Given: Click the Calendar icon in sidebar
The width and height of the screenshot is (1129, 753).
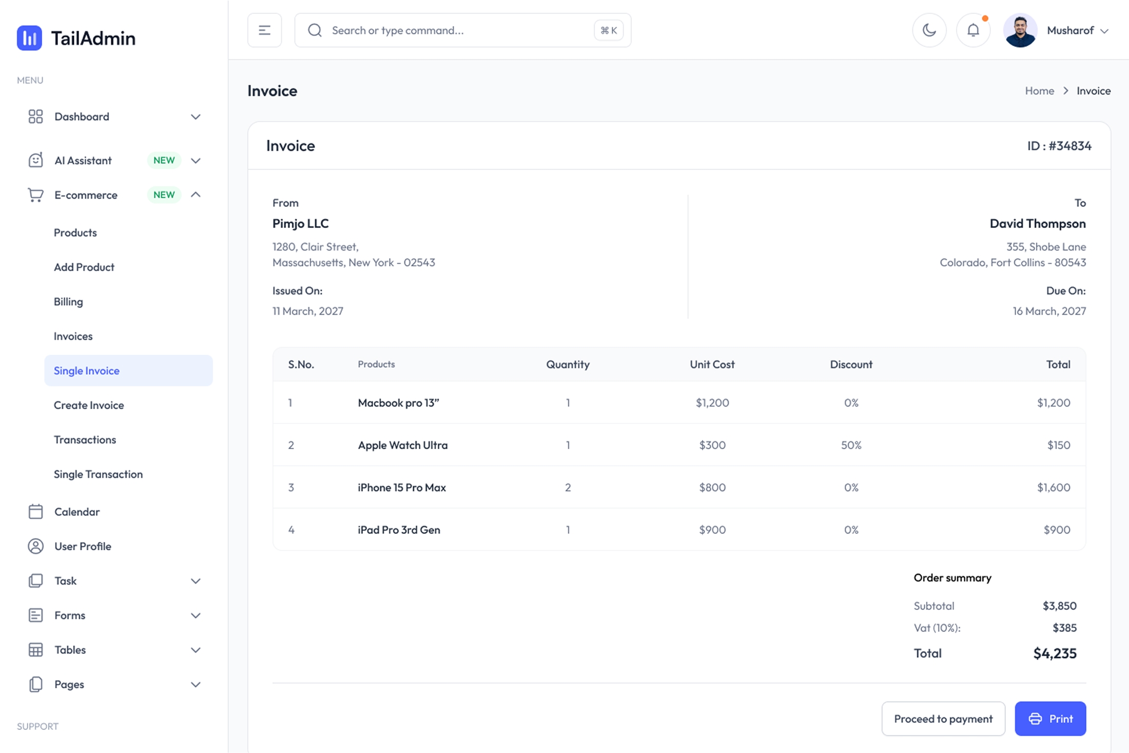Looking at the screenshot, I should pyautogui.click(x=35, y=512).
